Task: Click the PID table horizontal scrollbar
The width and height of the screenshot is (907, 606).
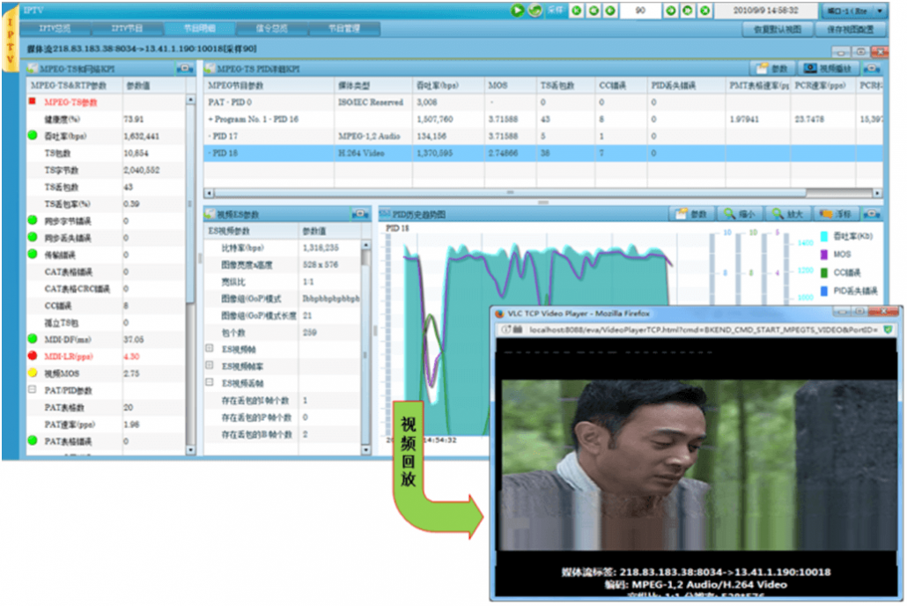Action: pyautogui.click(x=510, y=193)
